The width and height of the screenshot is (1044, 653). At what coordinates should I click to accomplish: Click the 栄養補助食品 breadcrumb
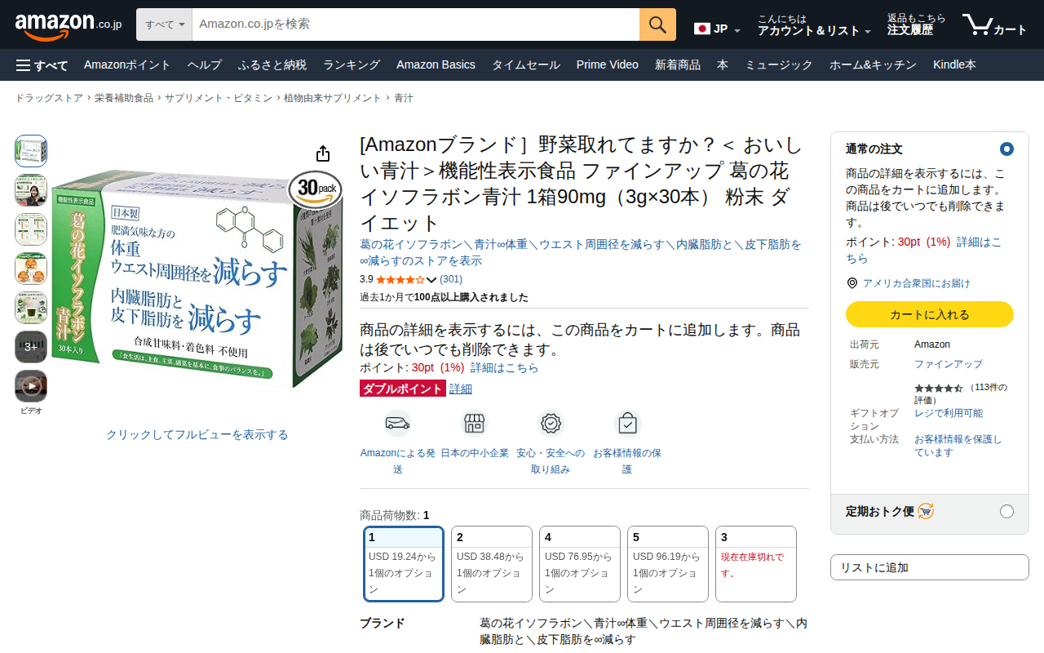click(124, 98)
